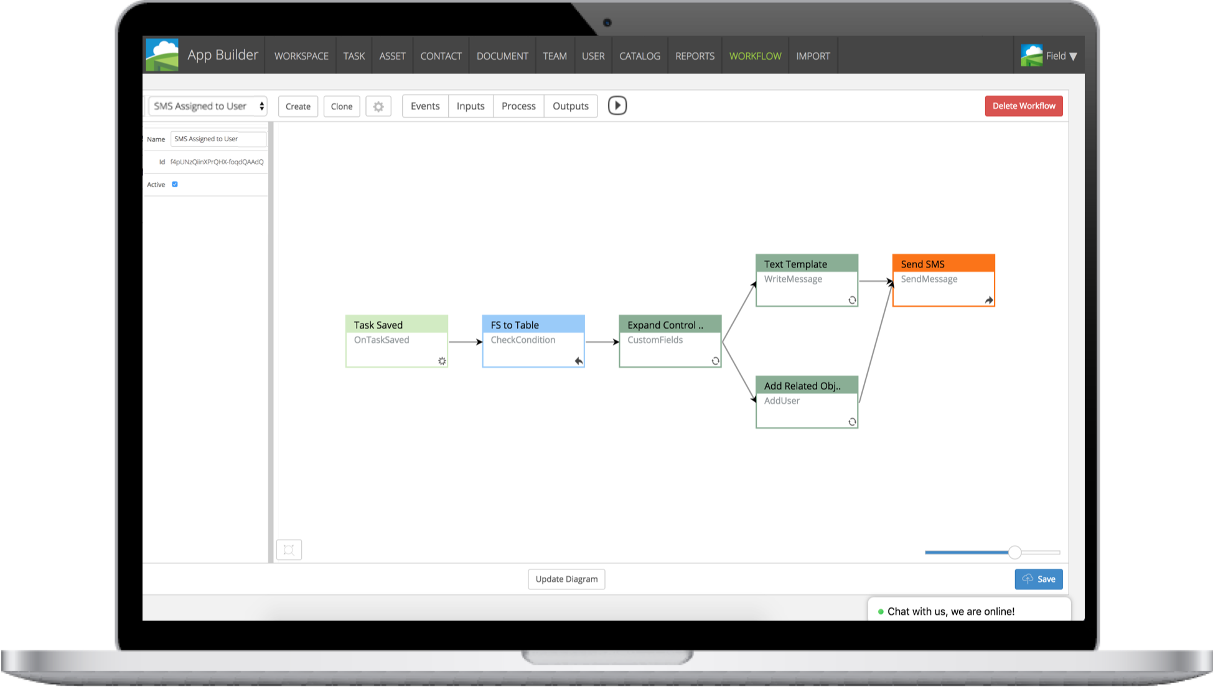
Task: Click the zoom-to-fit icon in diagram corner
Action: (289, 549)
